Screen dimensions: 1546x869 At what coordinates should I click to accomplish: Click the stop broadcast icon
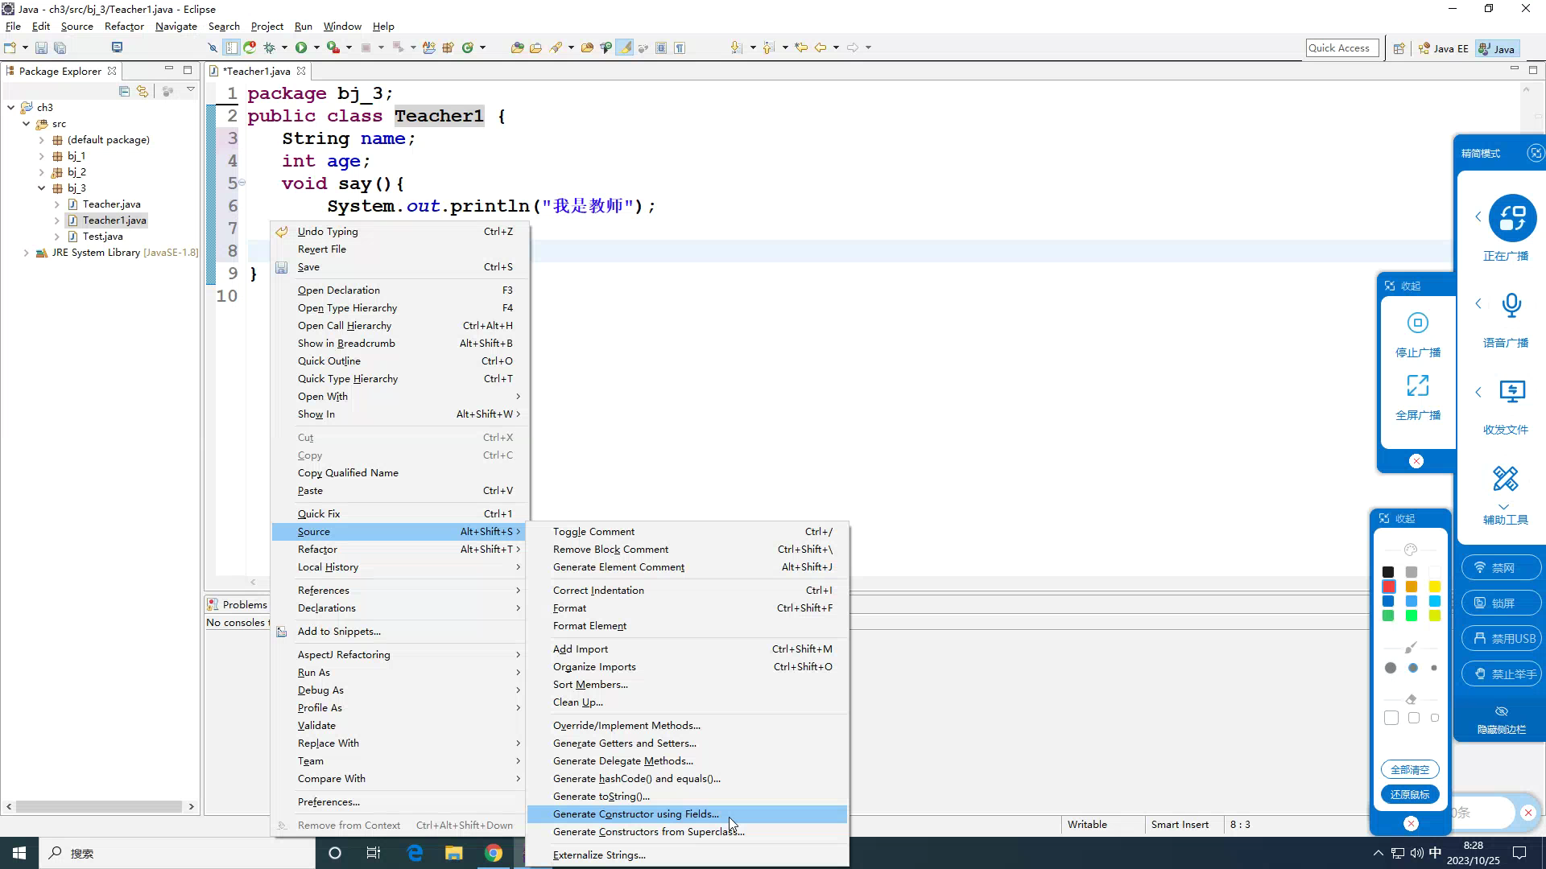1417,323
